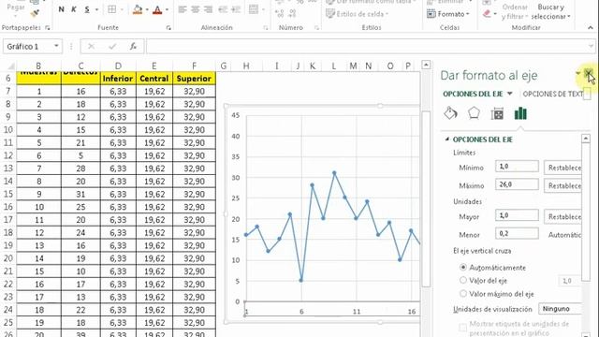The width and height of the screenshot is (599, 337).
Task: Click the Menor units input field
Action: click(x=517, y=233)
